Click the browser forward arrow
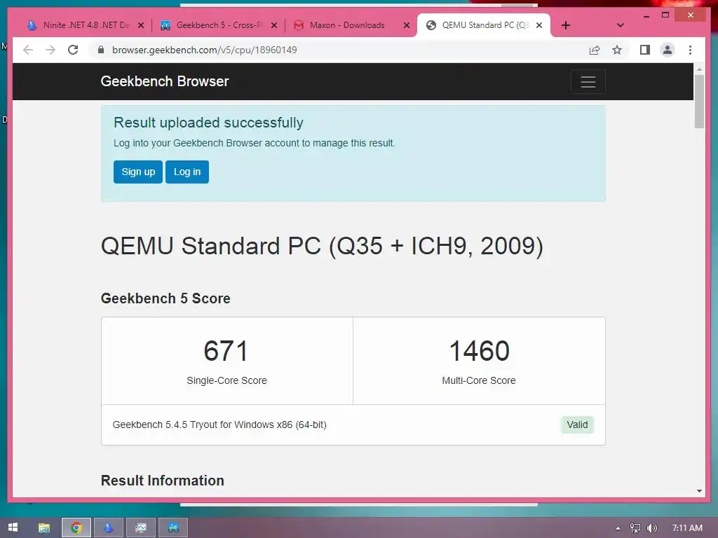 (x=50, y=50)
